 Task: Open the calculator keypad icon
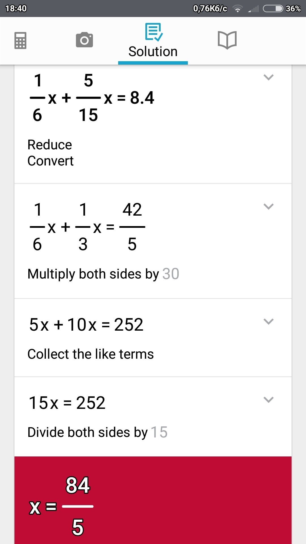click(x=20, y=40)
